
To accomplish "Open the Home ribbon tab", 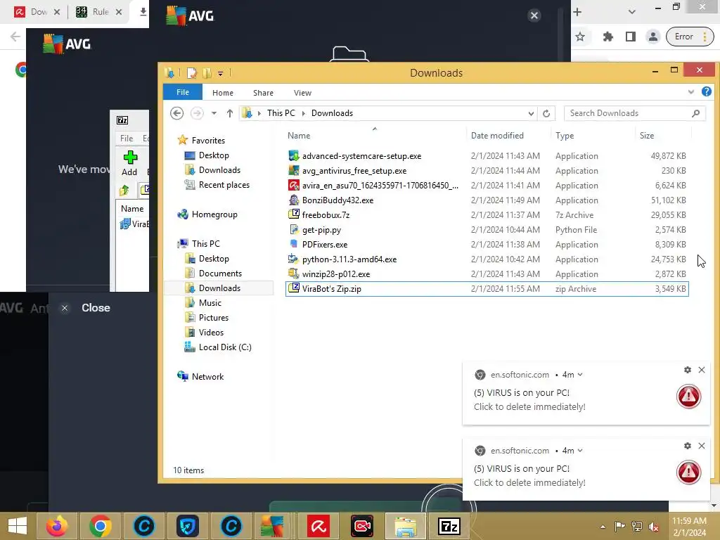I will tap(223, 93).
